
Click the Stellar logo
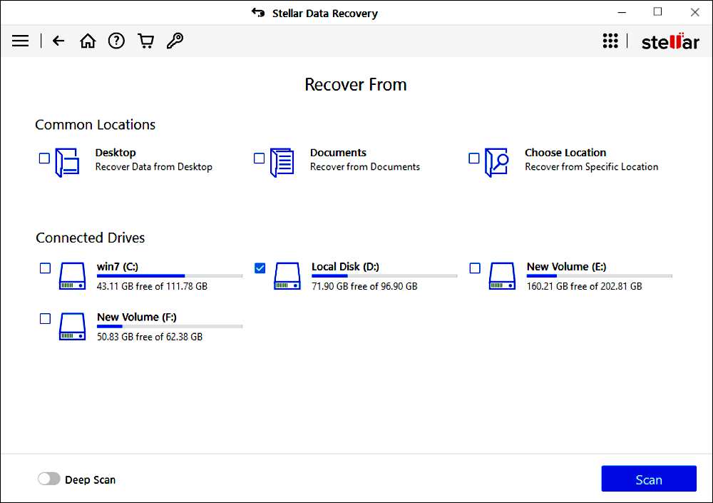[x=670, y=41]
